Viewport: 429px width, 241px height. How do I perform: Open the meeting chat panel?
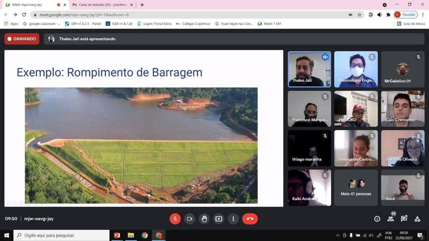click(x=404, y=218)
